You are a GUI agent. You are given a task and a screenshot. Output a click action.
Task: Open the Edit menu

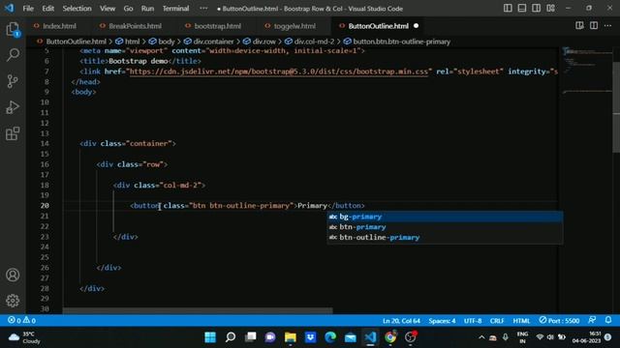coord(47,9)
